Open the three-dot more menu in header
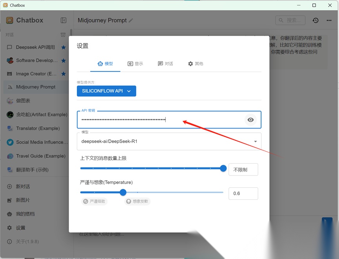 click(329, 20)
